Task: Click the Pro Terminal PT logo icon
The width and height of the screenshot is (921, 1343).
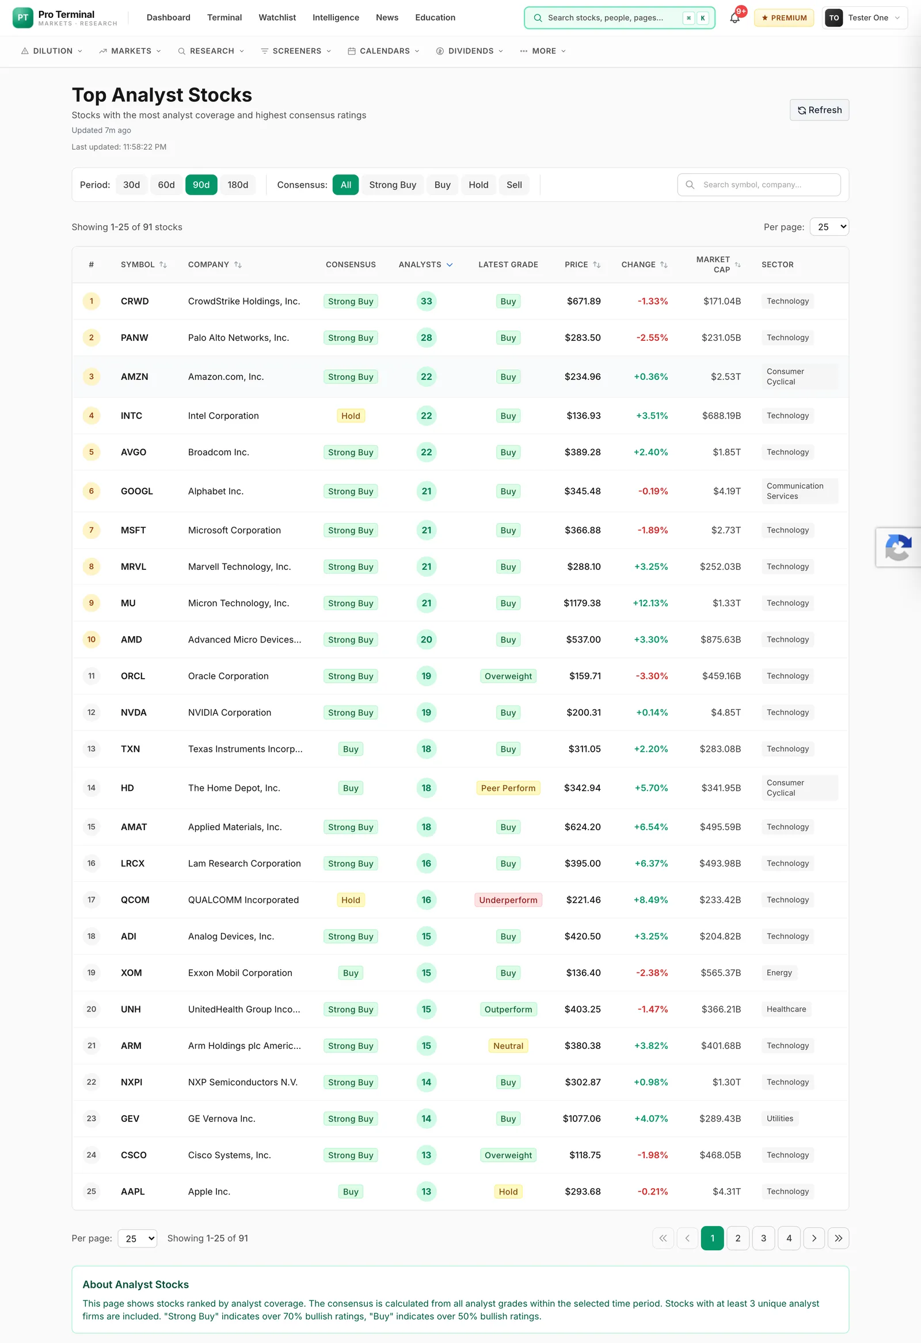Action: point(22,18)
